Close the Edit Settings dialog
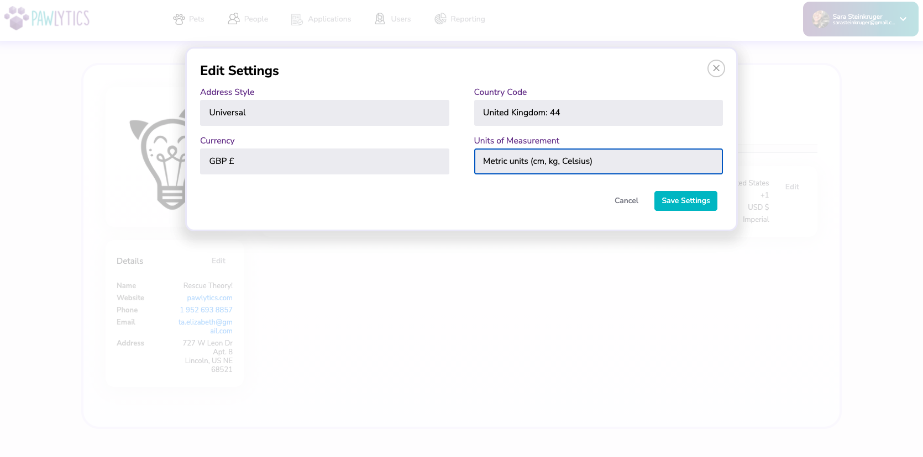Viewport: 923px width, 457px height. pyautogui.click(x=716, y=68)
